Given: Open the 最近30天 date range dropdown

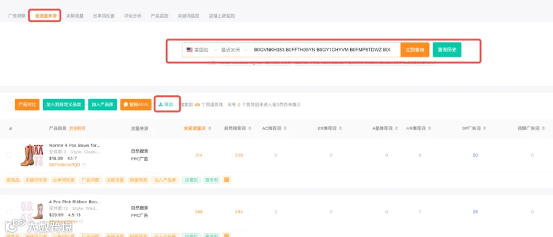Looking at the screenshot, I should coord(234,50).
